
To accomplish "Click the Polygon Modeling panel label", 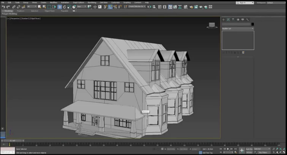I will [x=9, y=14].
